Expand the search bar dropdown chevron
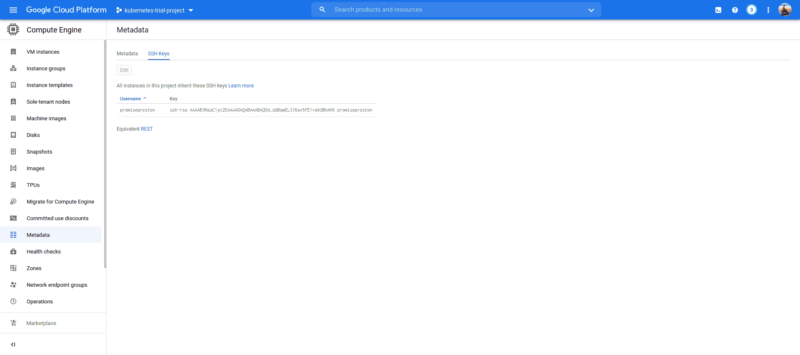800x355 pixels. coord(591,10)
